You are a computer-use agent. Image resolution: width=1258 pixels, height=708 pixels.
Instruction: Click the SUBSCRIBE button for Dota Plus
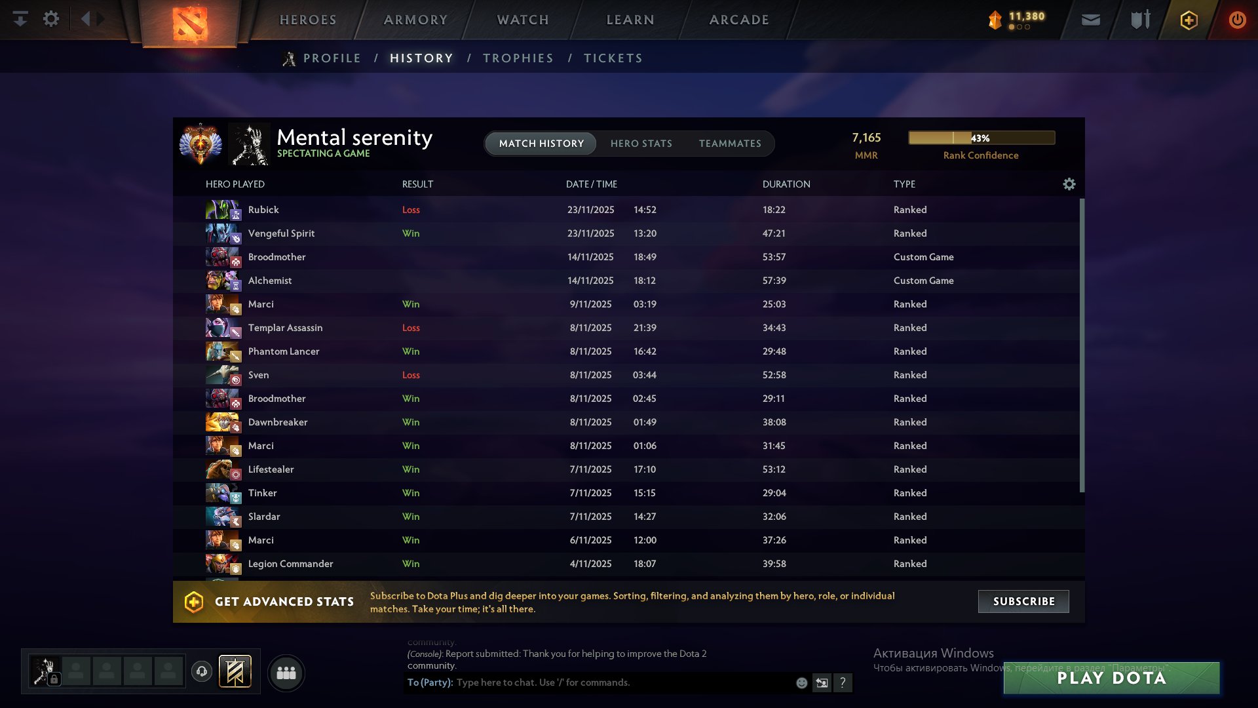1023,601
